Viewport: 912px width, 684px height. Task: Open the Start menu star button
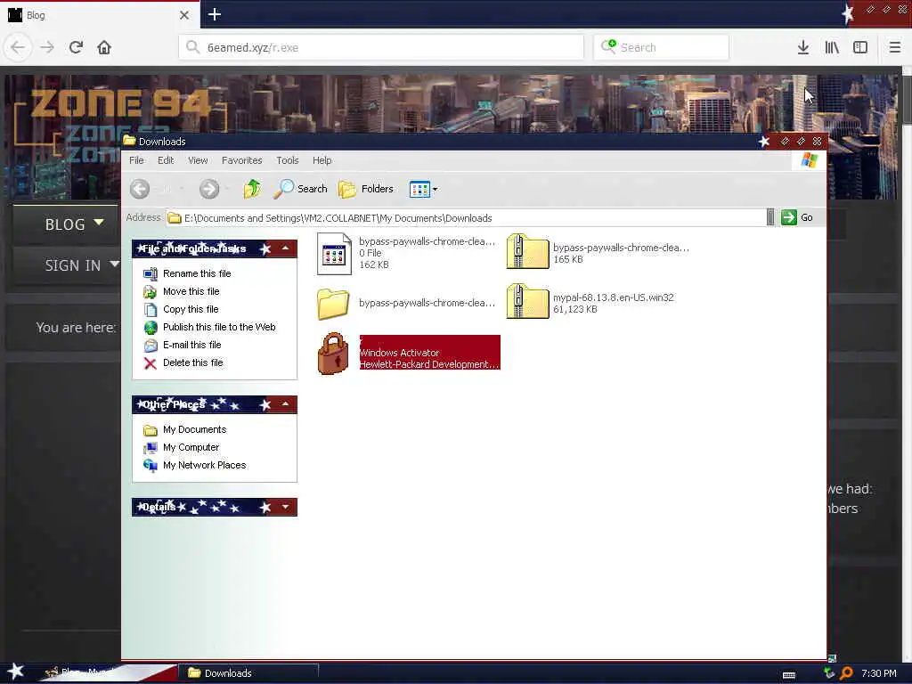pos(15,672)
